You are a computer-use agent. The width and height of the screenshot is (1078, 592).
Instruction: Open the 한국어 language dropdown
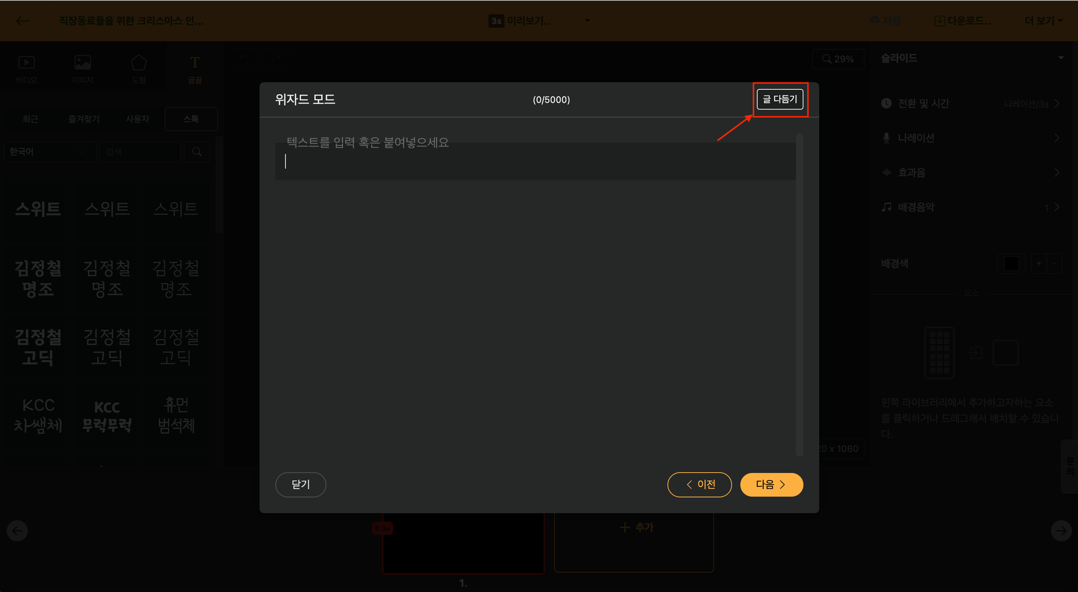pyautogui.click(x=49, y=152)
